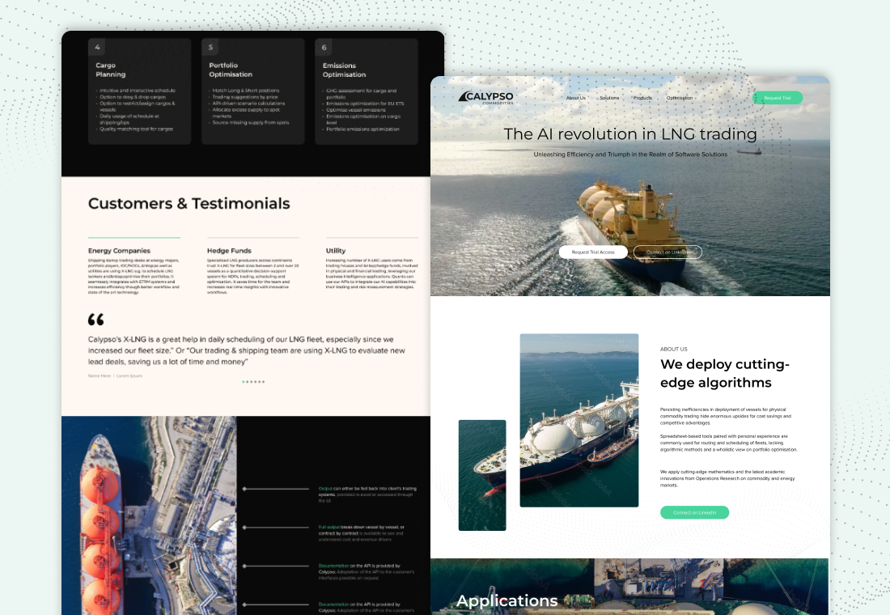The height and width of the screenshot is (615, 890).
Task: Click 'Portfolio emissions optimization' bullet
Action: pos(362,129)
